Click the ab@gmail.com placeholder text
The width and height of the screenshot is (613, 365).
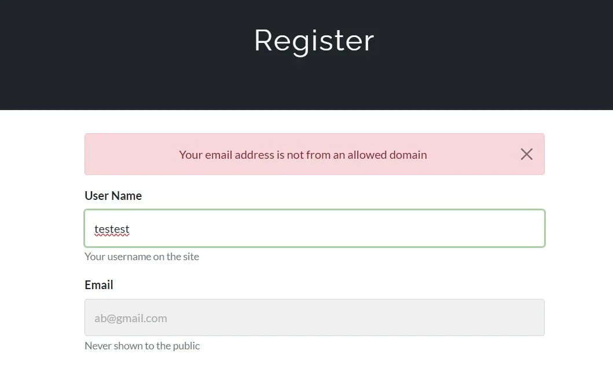click(131, 318)
